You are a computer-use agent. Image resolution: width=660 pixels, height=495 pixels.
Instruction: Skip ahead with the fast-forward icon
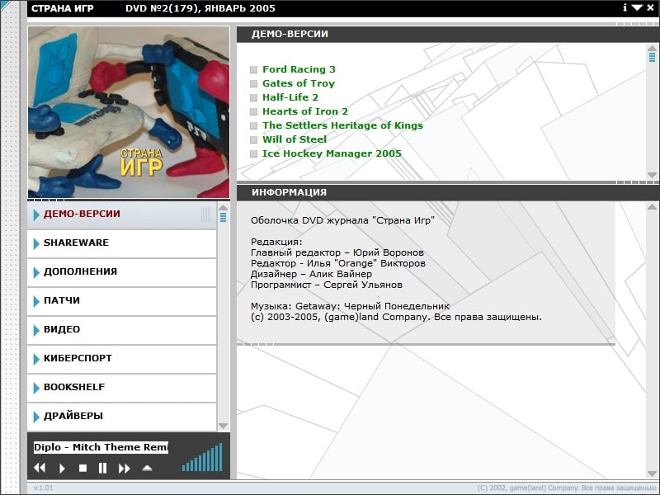(125, 468)
